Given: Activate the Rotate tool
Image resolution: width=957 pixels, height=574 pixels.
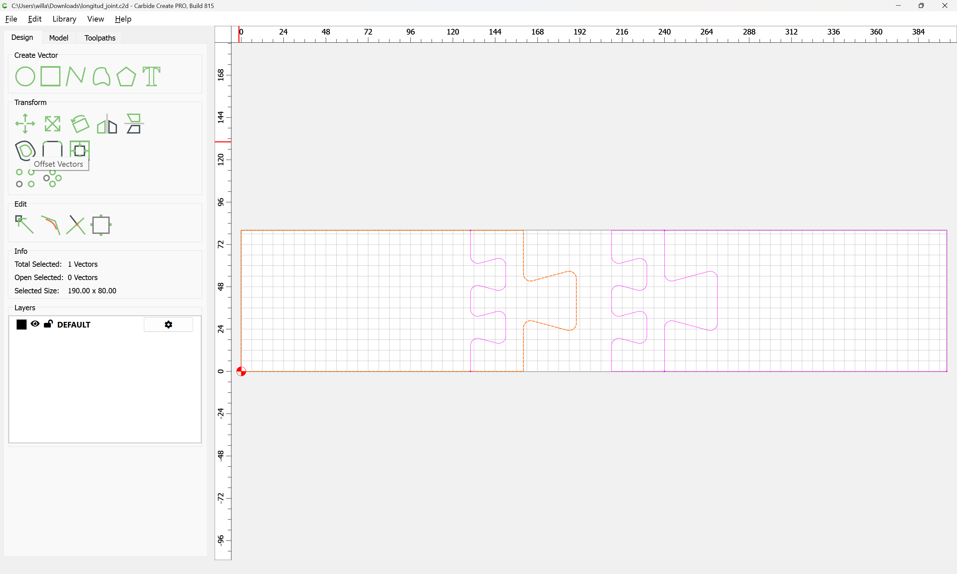Looking at the screenshot, I should tap(80, 124).
